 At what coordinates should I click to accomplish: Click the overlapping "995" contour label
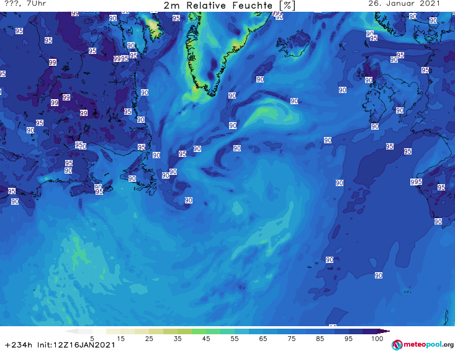pyautogui.click(x=416, y=182)
